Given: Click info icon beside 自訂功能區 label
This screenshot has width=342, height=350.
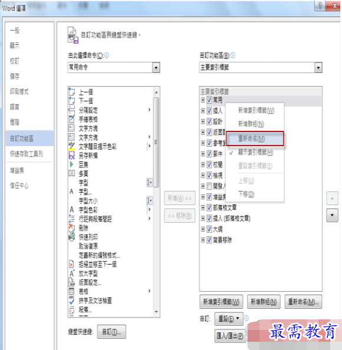Looking at the screenshot, I should tap(233, 55).
